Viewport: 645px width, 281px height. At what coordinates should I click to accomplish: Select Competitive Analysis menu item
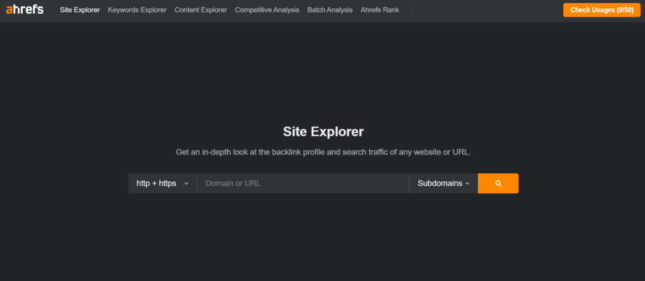pos(267,10)
